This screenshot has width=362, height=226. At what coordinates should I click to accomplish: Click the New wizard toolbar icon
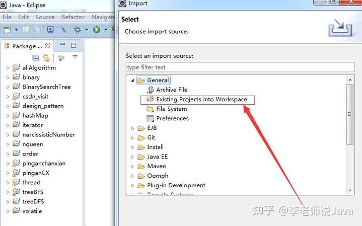pyautogui.click(x=7, y=30)
